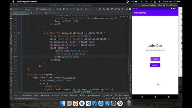Screen dimensions: 192x108
Task: Open the App Inspection tool window
Action: tap(94, 95)
